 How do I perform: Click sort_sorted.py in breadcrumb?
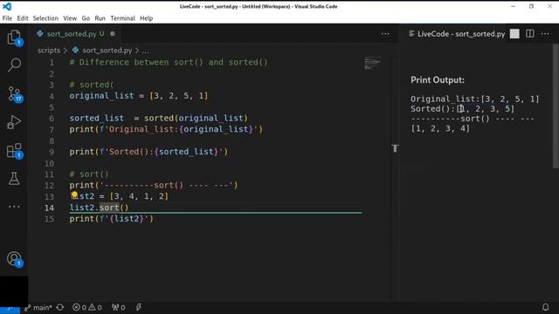(107, 51)
